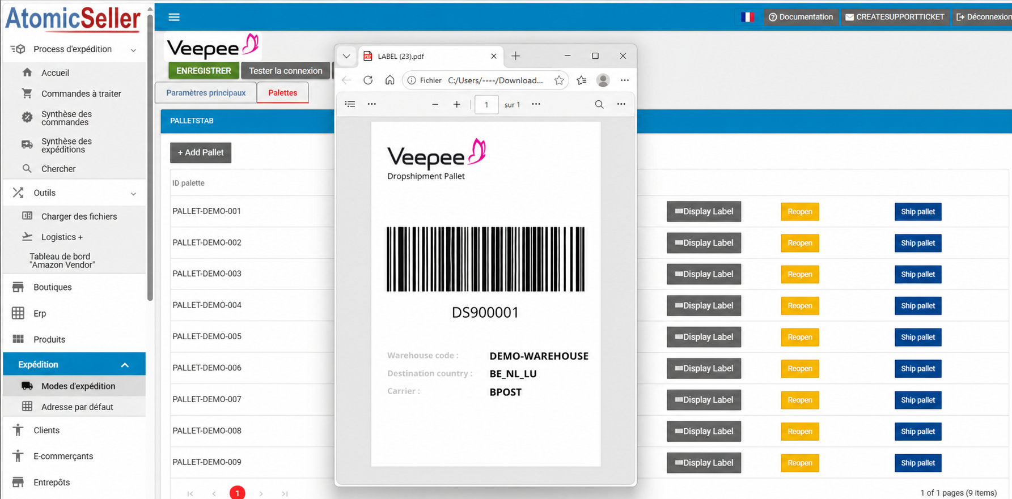The height and width of the screenshot is (499, 1012).
Task: Click the Chercher magnifier icon in the sidebar
Action: click(x=27, y=169)
